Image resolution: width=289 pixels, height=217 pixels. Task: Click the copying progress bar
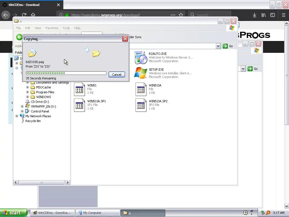pyautogui.click(x=66, y=73)
